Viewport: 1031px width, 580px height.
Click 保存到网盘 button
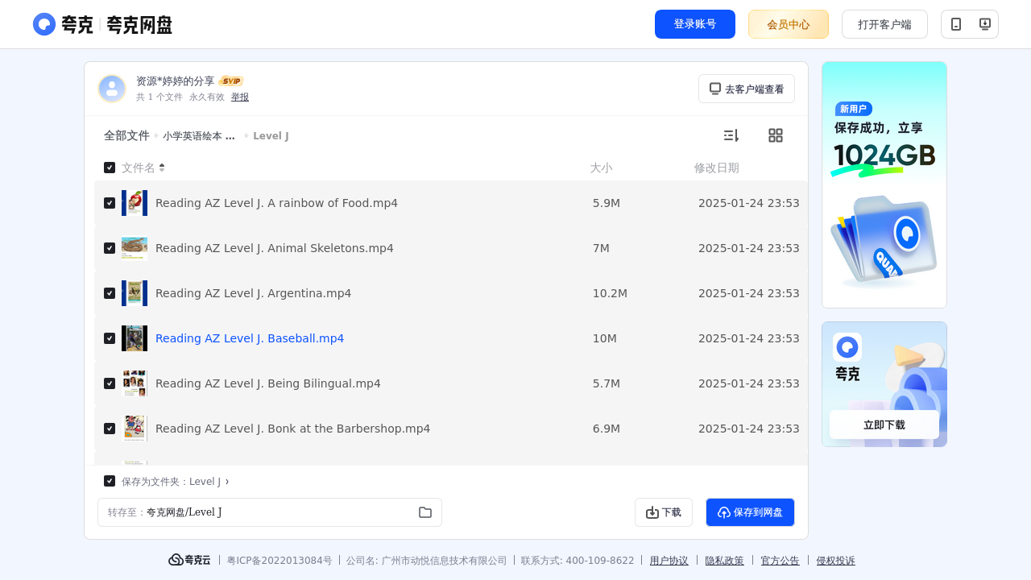750,512
